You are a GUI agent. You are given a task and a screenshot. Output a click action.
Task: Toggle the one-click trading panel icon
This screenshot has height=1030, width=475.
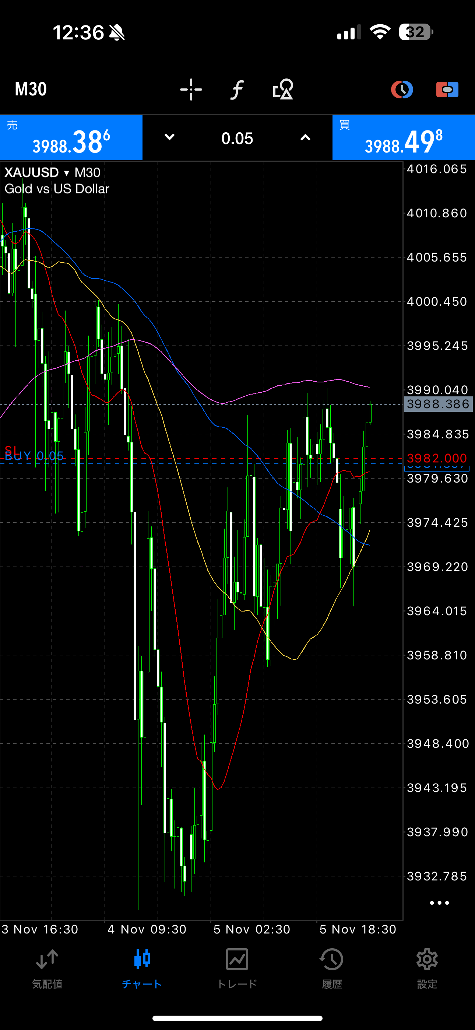point(447,89)
